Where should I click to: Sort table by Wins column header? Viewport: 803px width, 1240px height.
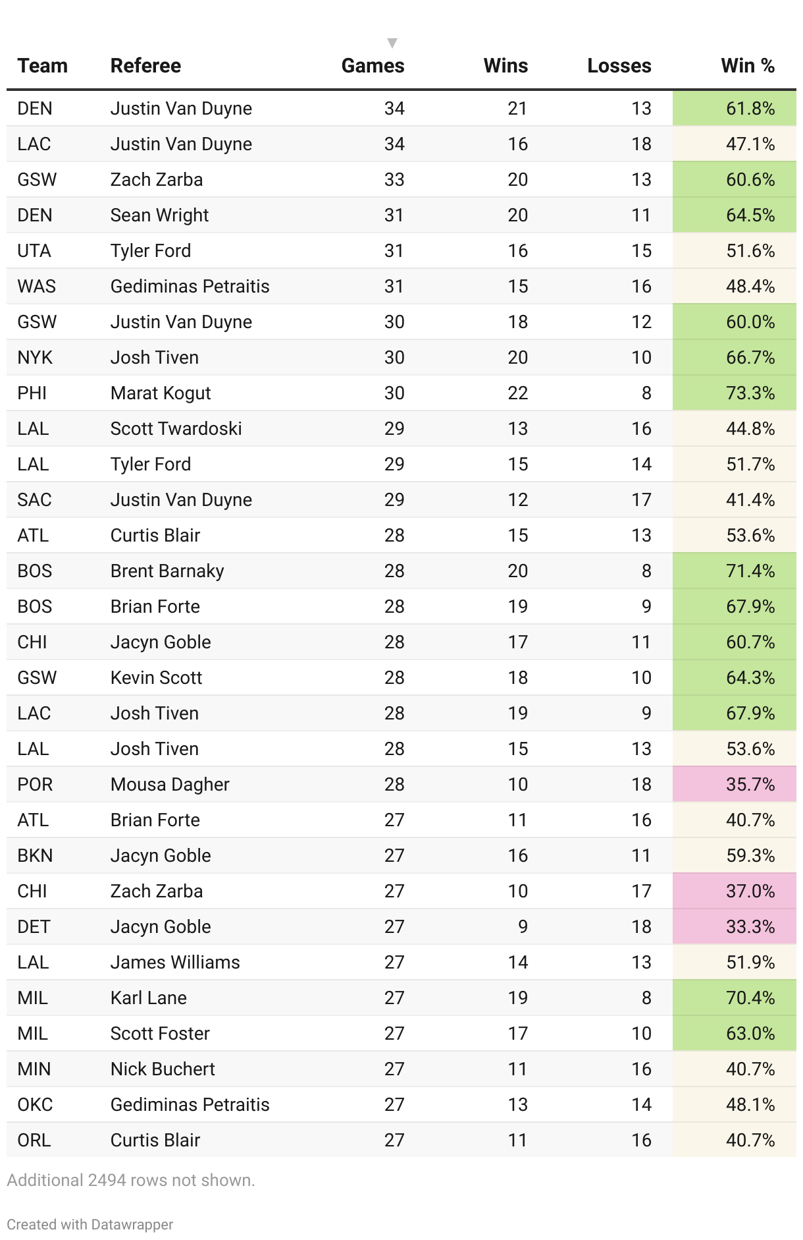(505, 66)
